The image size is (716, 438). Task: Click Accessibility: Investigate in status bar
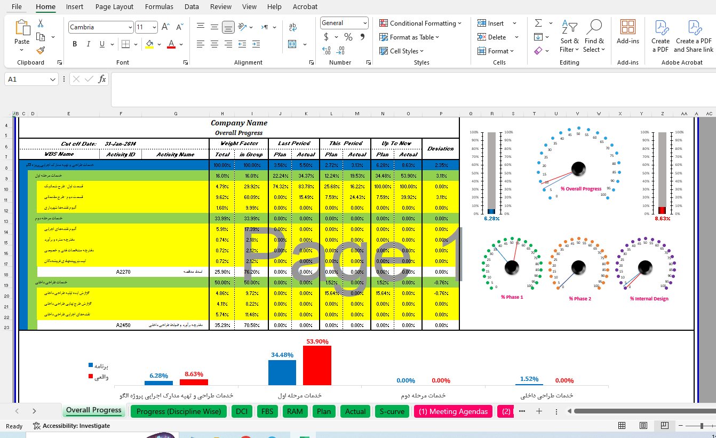click(71, 426)
